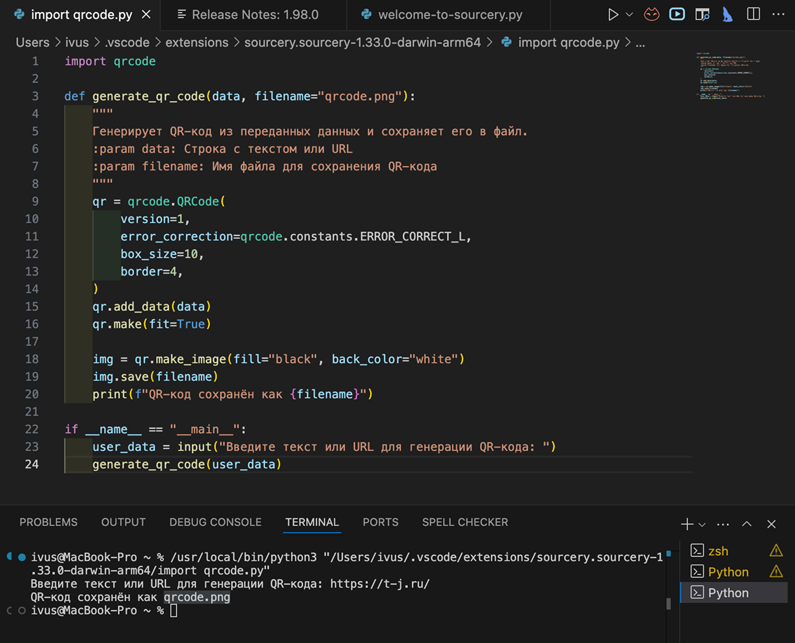Click grey command decoration circle at prompt
Screen dimensions: 795x643
pos(22,611)
